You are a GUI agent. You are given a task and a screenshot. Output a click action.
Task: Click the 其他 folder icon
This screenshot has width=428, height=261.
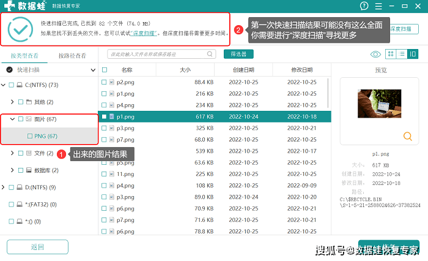click(x=29, y=102)
